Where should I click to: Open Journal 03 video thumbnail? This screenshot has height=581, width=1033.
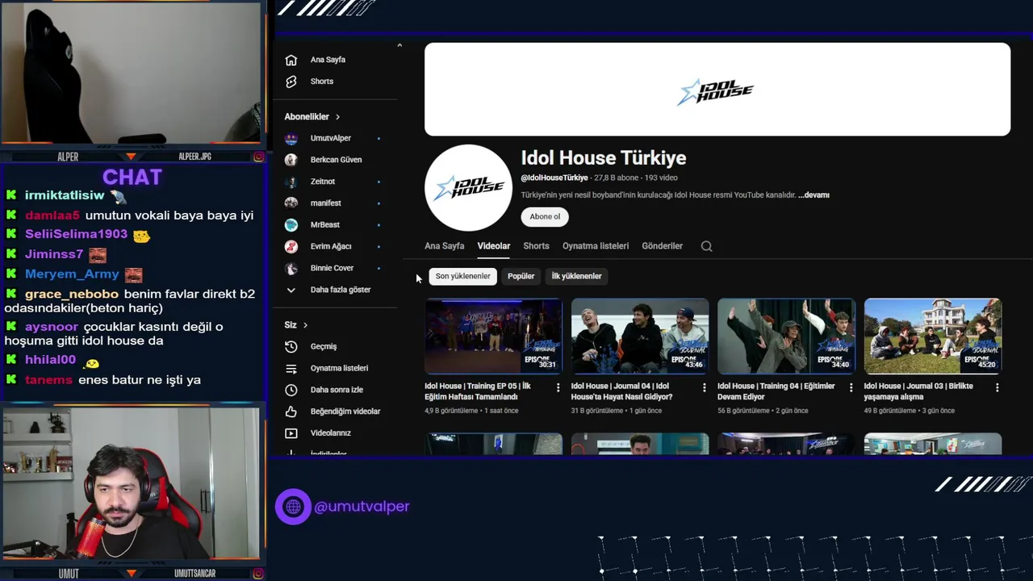(x=933, y=336)
